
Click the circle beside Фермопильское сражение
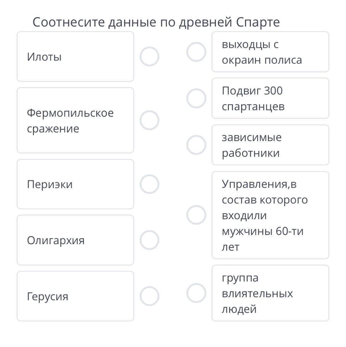point(150,120)
